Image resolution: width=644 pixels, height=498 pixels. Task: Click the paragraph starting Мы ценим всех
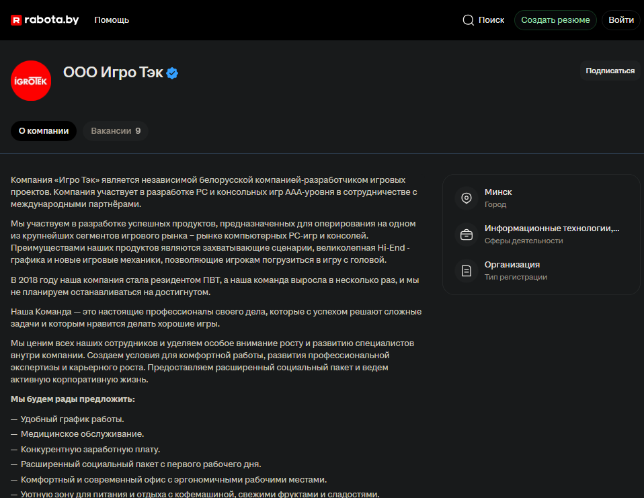pos(212,362)
